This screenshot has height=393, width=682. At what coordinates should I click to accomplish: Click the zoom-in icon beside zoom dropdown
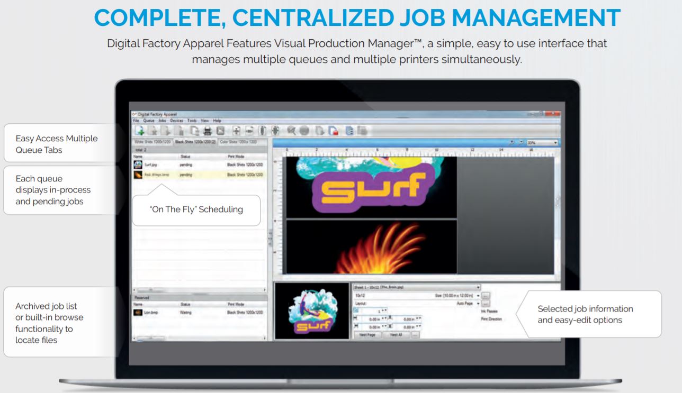[x=512, y=142]
